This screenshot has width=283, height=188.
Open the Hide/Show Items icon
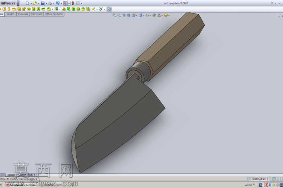coord(147,15)
